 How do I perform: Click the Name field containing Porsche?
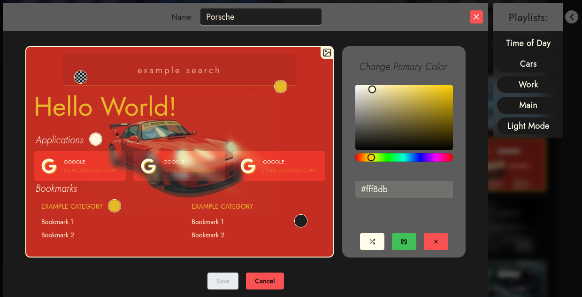(261, 17)
